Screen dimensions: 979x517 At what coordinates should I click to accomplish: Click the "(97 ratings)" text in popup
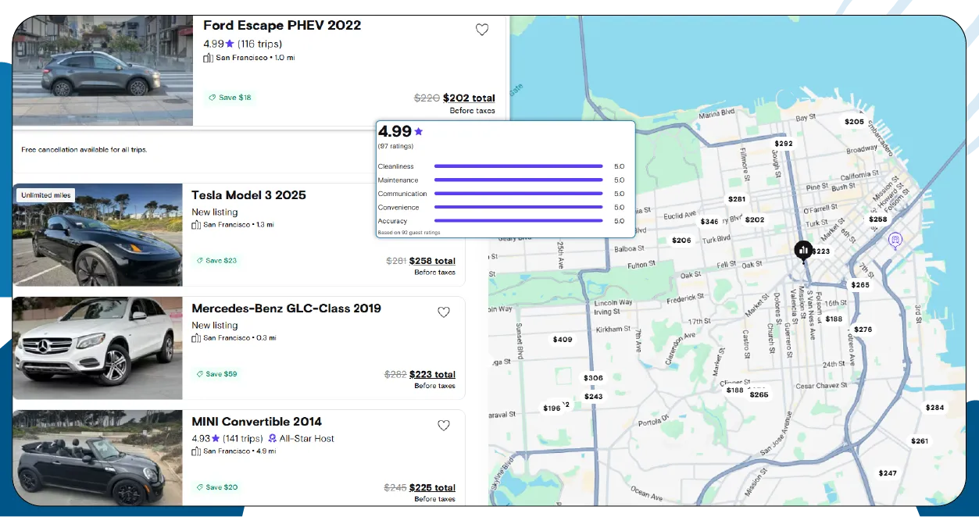click(x=396, y=146)
